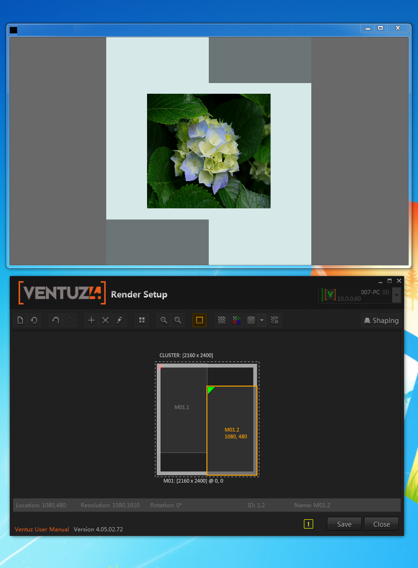Toggle the grey checkerboard test pattern
The image size is (418, 568).
point(222,320)
